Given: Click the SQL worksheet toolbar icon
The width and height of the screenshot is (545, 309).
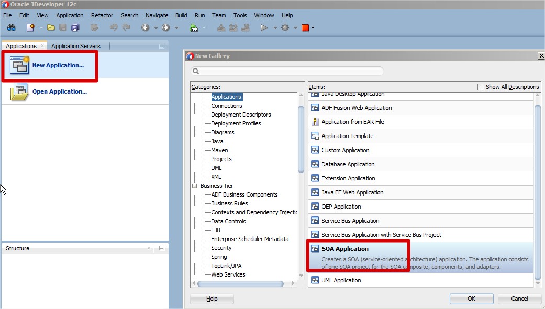Looking at the screenshot, I should click(194, 28).
